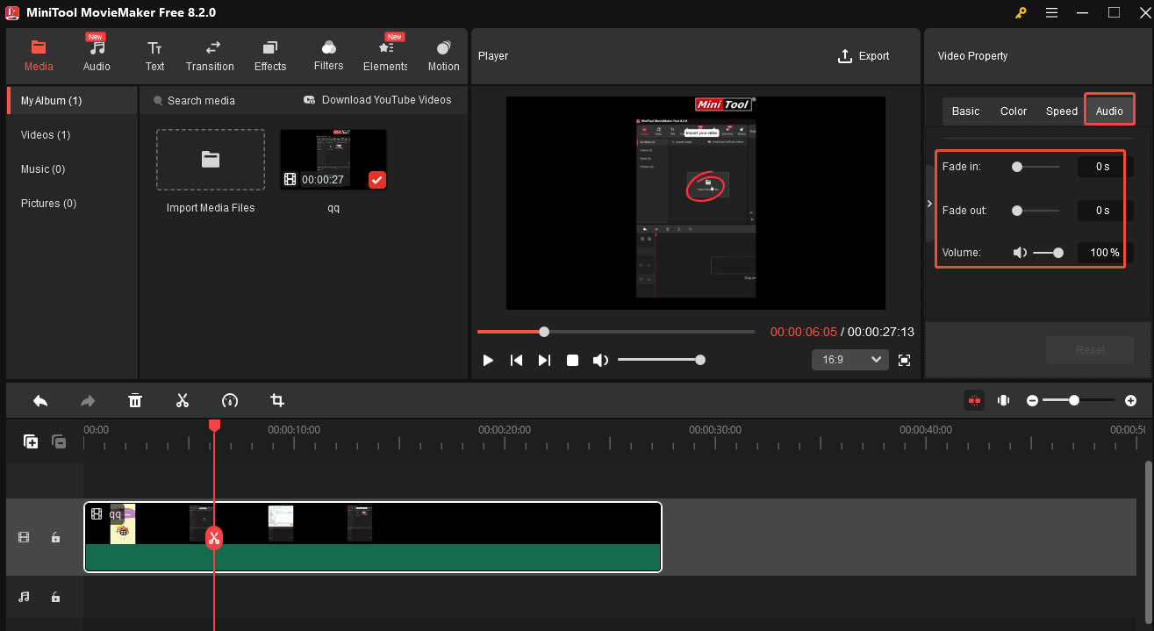This screenshot has width=1154, height=631.
Task: Adjust the player volume slider
Action: click(659, 360)
